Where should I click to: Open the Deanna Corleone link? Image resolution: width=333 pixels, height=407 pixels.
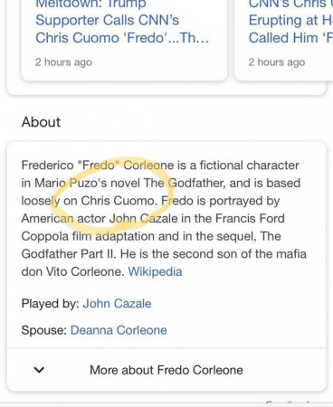coord(119,330)
